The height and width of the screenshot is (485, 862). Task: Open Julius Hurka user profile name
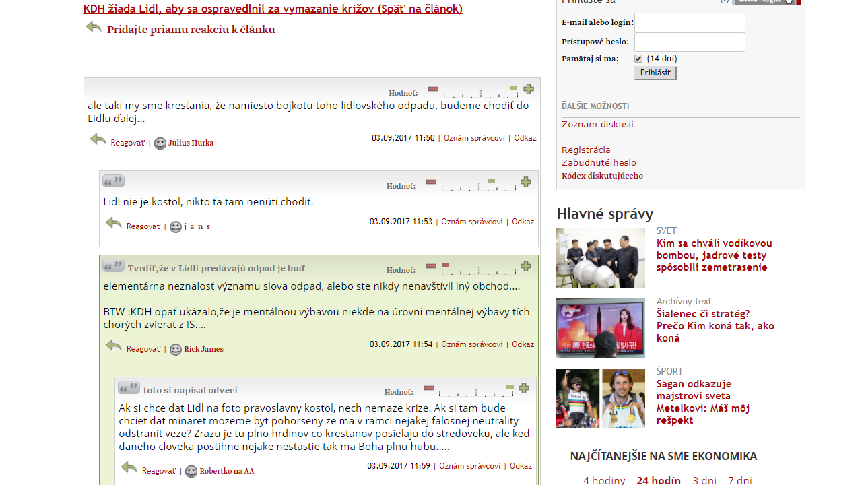tap(191, 143)
